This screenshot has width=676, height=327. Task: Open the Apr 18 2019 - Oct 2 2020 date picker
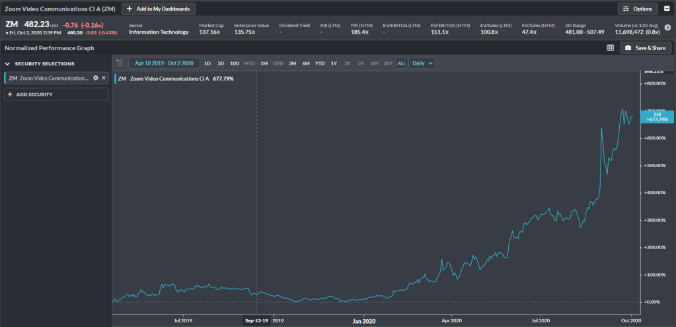[164, 63]
